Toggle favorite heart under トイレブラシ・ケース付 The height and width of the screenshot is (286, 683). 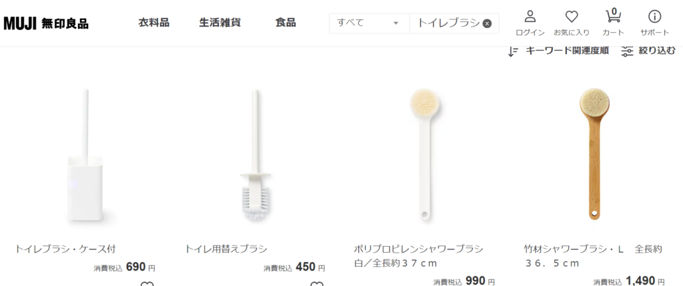coord(147,284)
